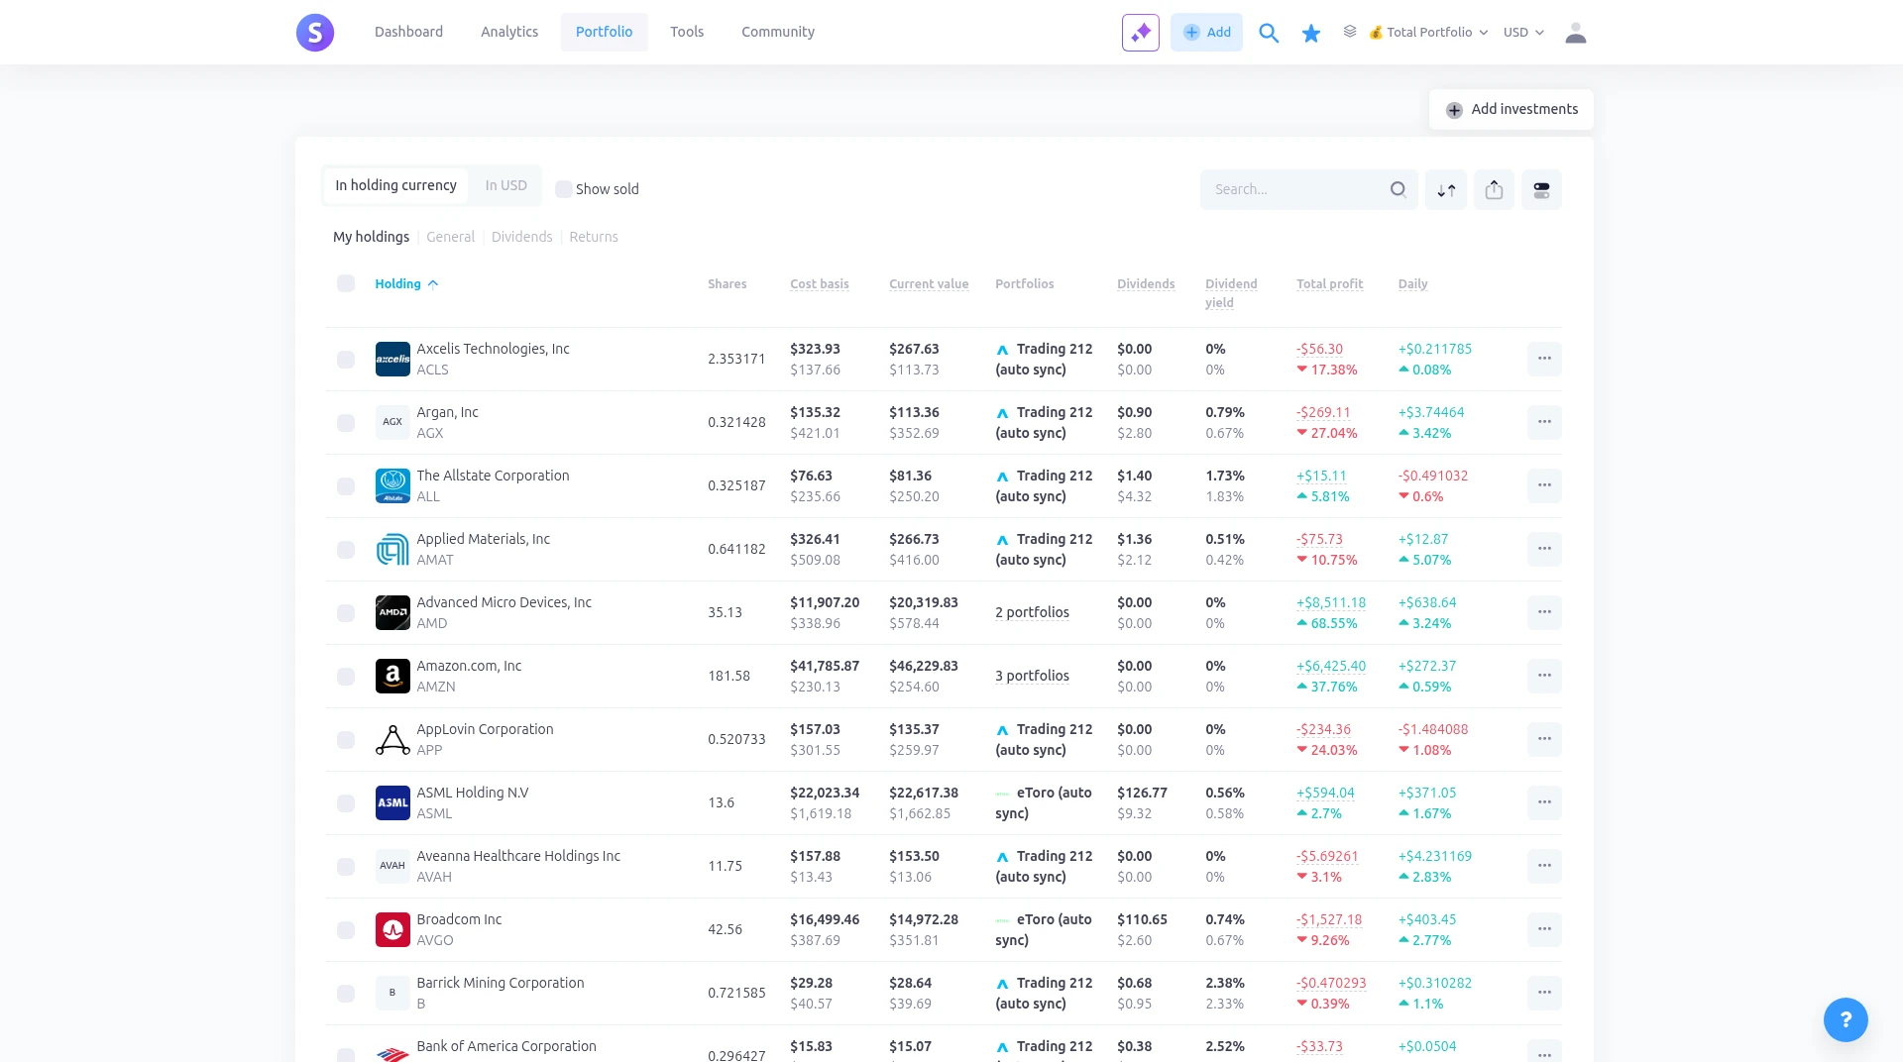Select the Advanced Micro Devices row checkbox
The image size is (1903, 1062).
(x=345, y=612)
